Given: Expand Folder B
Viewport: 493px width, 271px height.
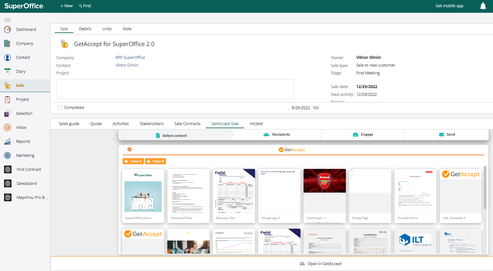Looking at the screenshot, I should pyautogui.click(x=156, y=161).
